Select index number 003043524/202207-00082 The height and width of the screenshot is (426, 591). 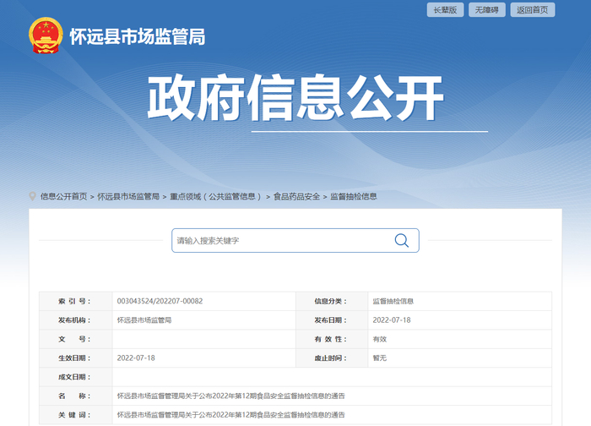tap(160, 301)
